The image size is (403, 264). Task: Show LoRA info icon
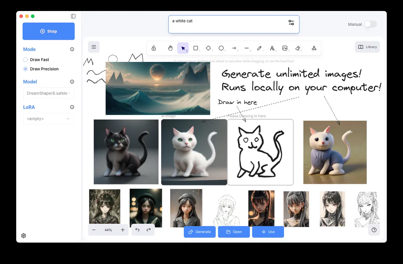tap(72, 107)
